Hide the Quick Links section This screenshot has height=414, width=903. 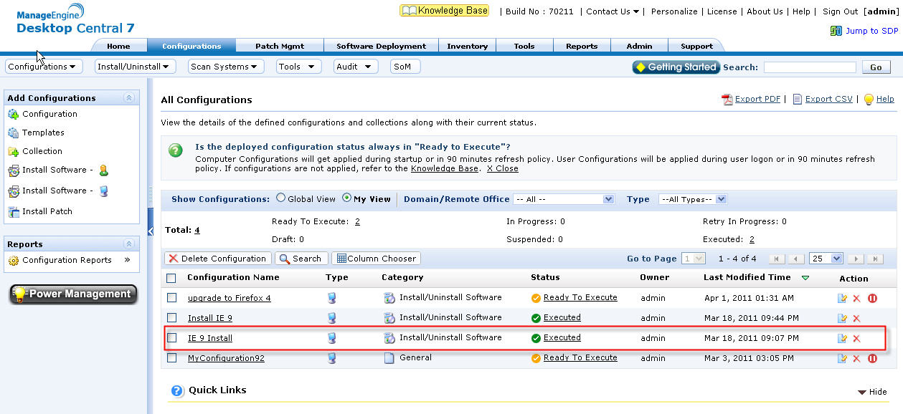tap(872, 392)
